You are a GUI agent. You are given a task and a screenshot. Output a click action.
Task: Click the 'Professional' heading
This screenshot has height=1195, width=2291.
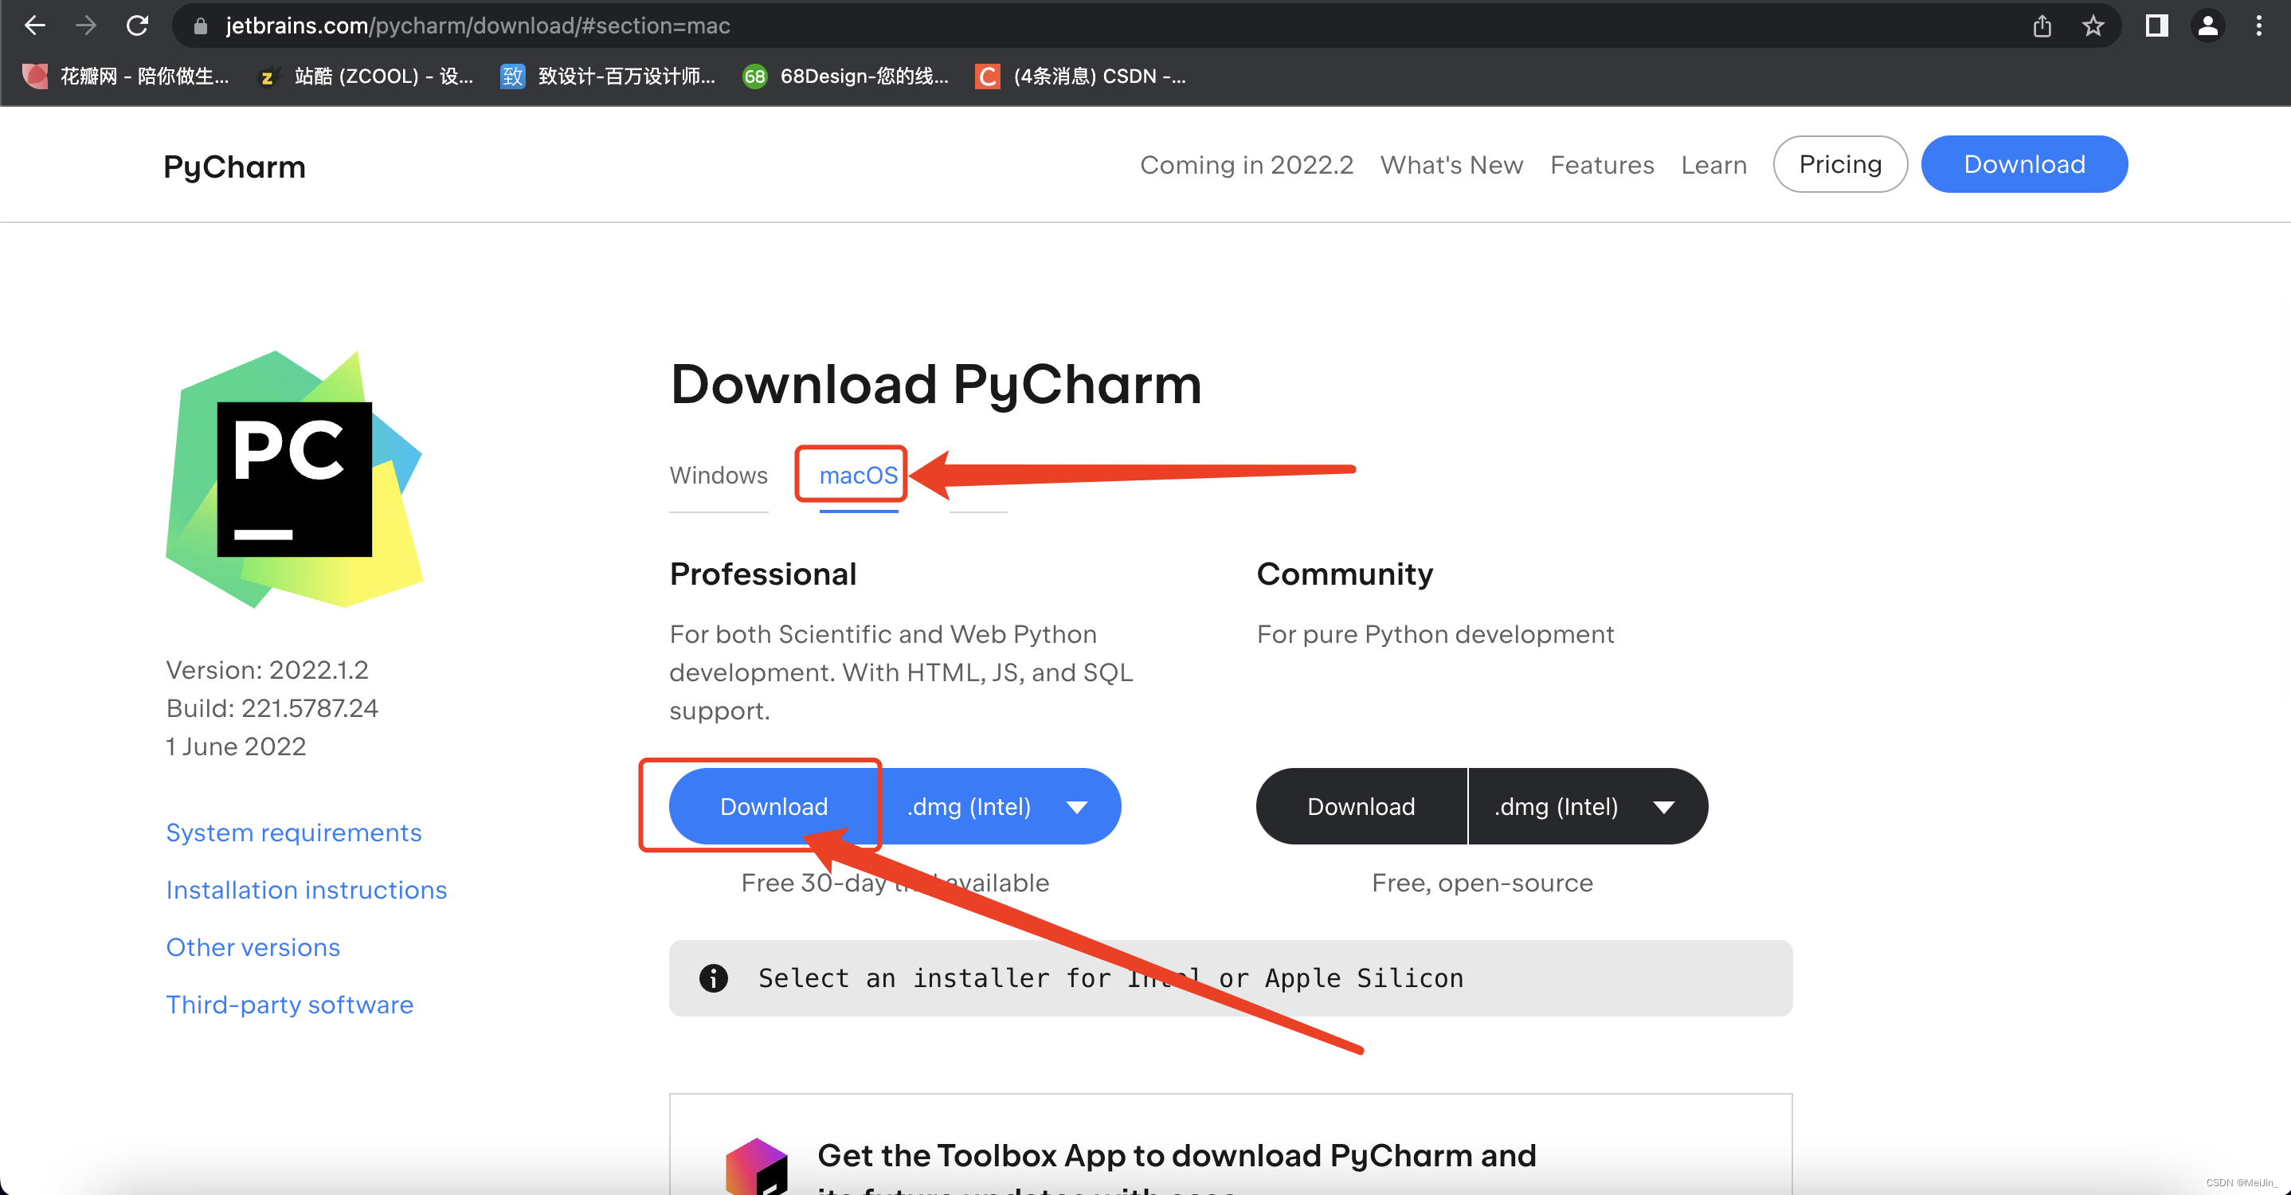(x=763, y=574)
